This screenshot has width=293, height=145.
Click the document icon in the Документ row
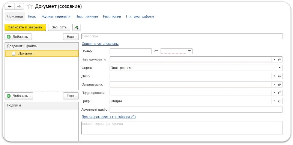click(x=14, y=54)
